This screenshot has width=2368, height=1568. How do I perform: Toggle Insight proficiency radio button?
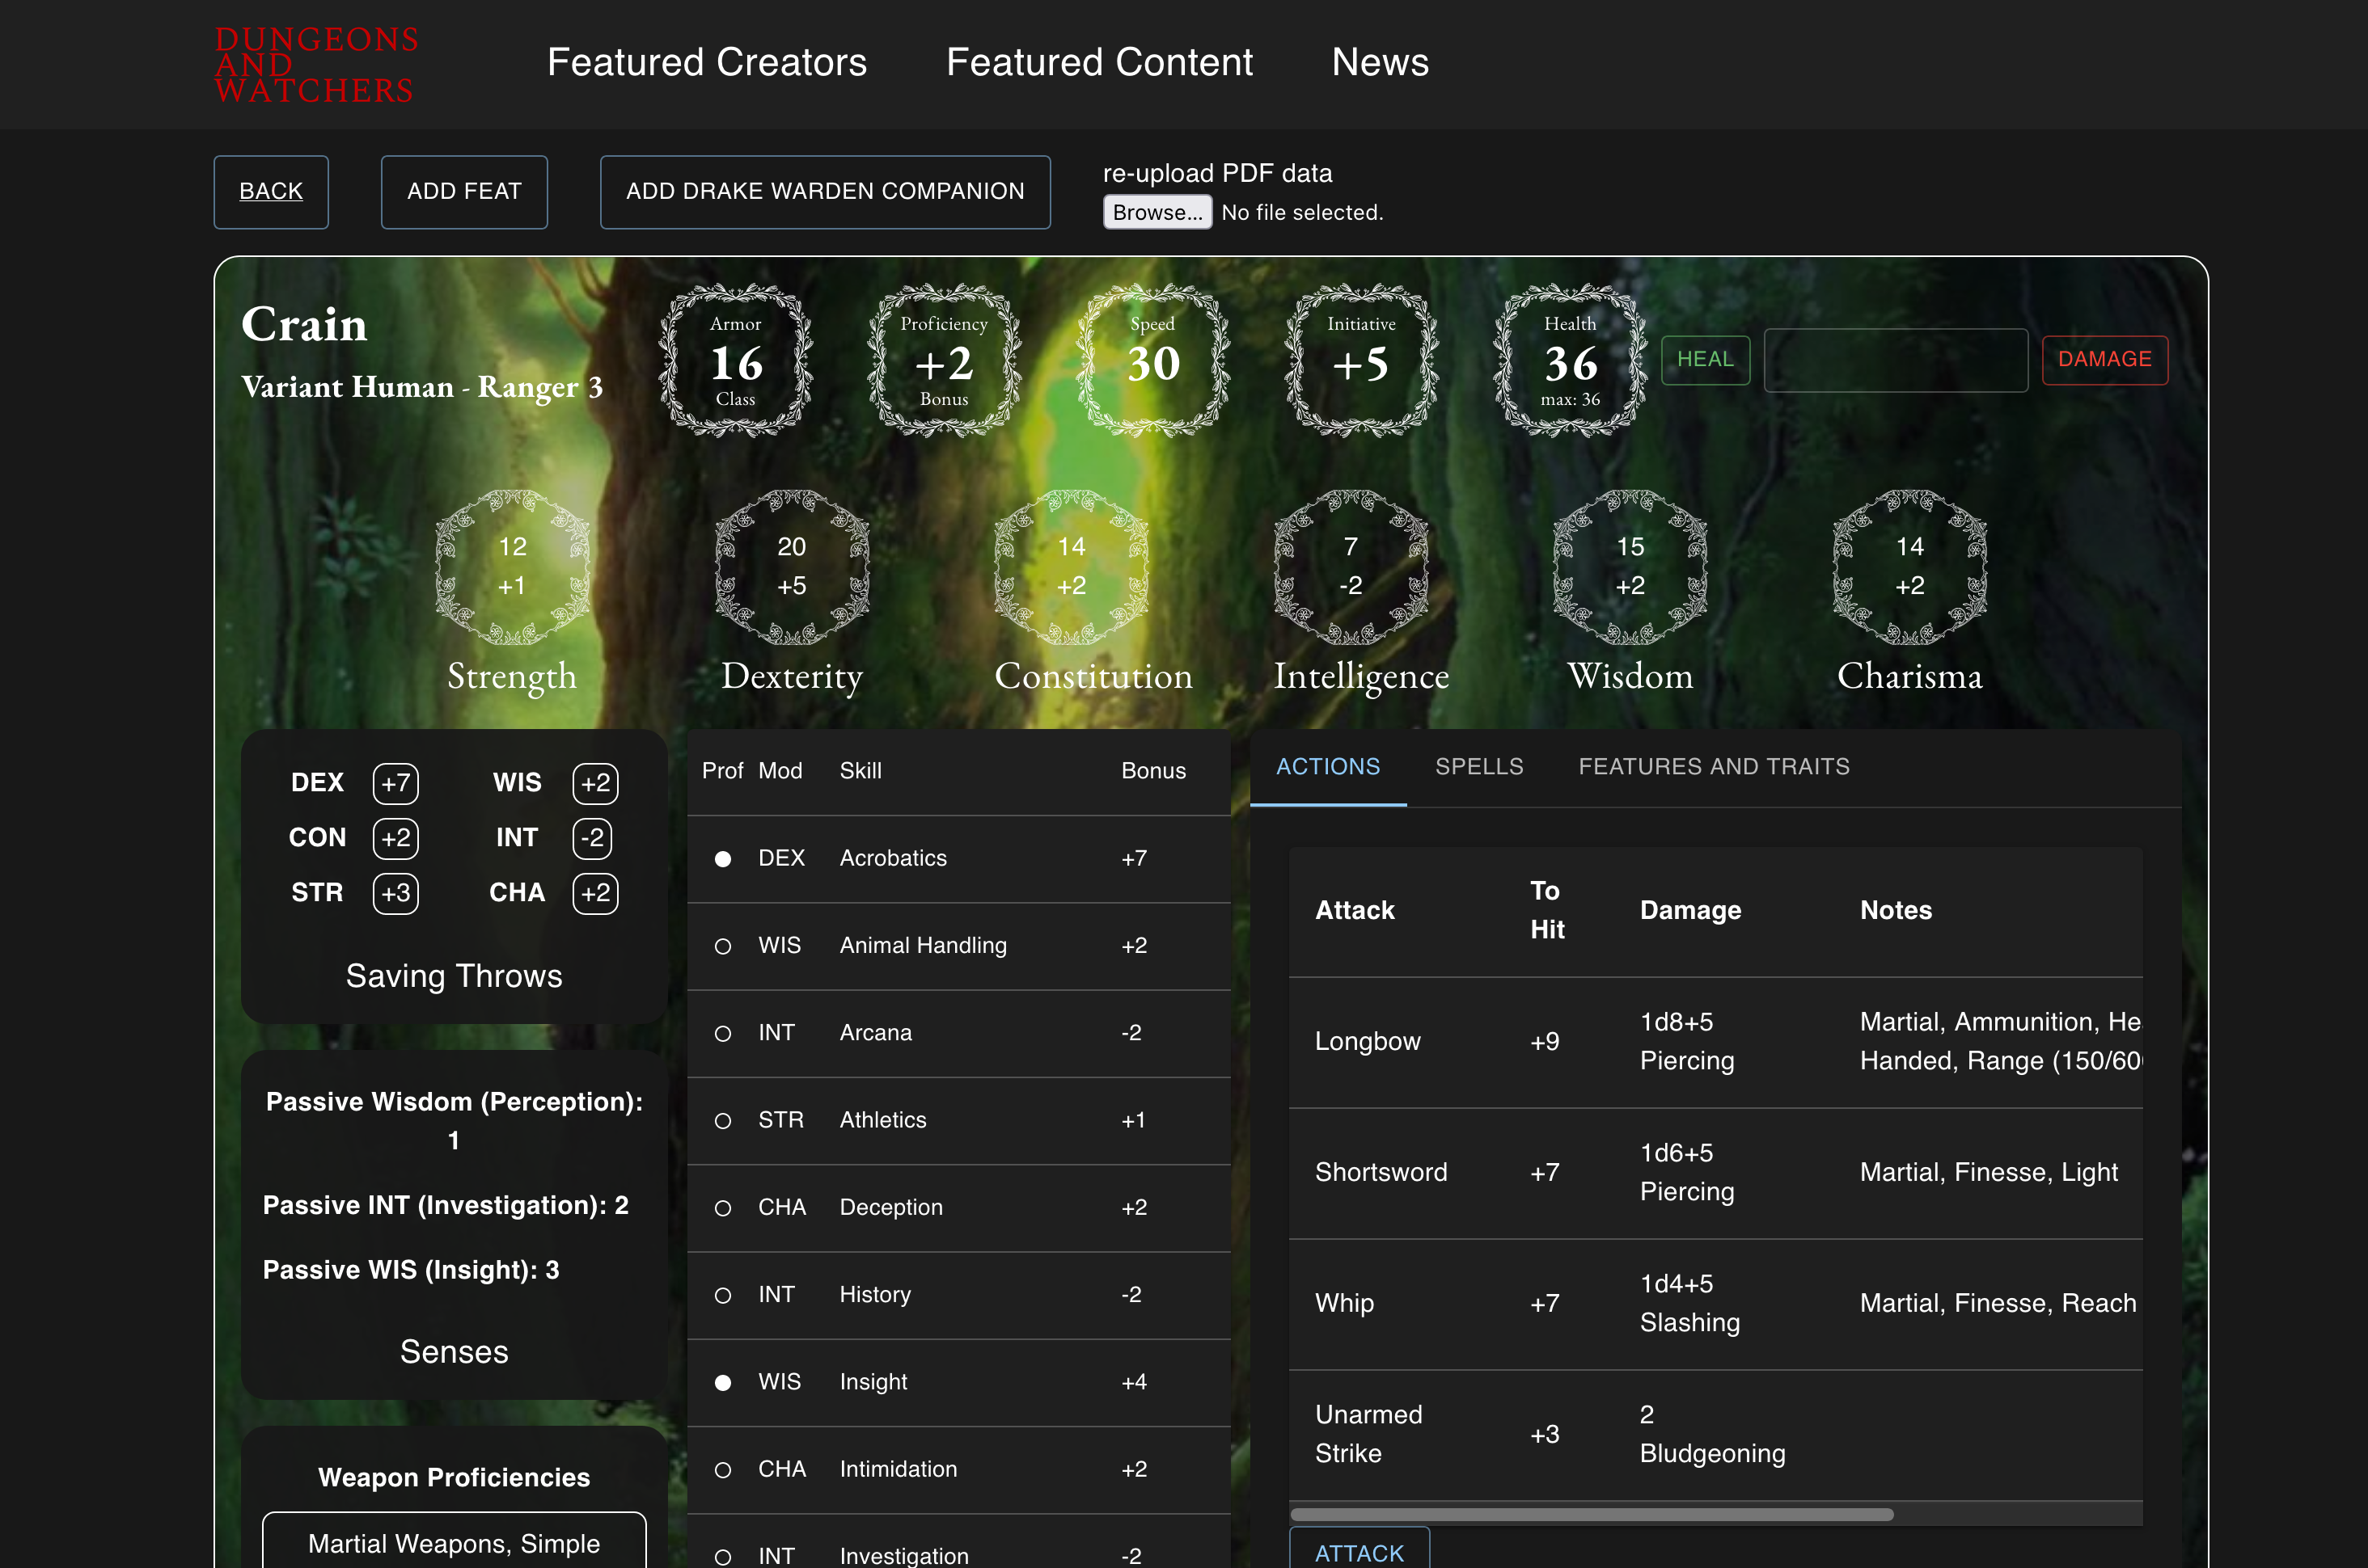(x=722, y=1382)
